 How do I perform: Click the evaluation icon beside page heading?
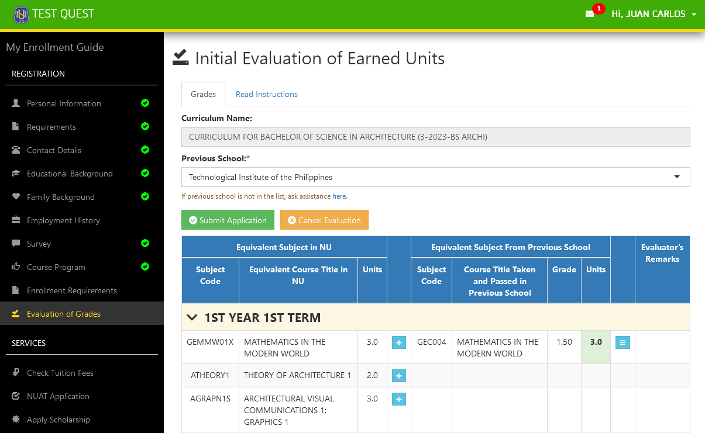click(x=181, y=57)
